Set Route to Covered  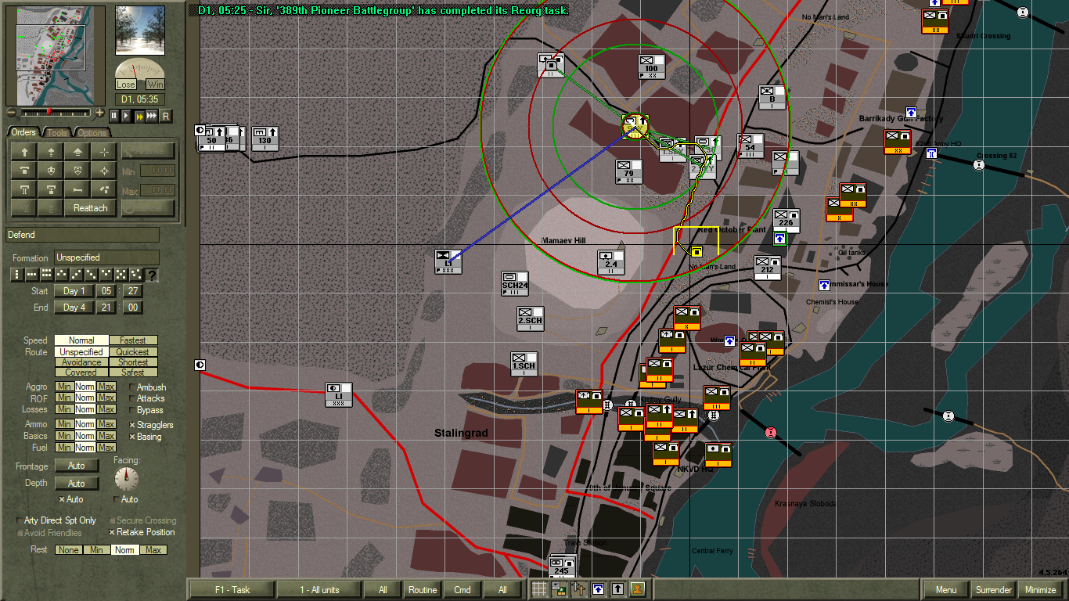tap(81, 372)
